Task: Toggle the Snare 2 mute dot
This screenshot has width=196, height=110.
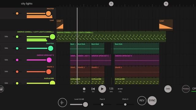Action: tap(17, 71)
